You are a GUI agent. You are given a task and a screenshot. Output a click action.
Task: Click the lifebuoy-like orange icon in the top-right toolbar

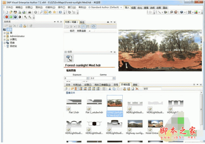click(176, 12)
